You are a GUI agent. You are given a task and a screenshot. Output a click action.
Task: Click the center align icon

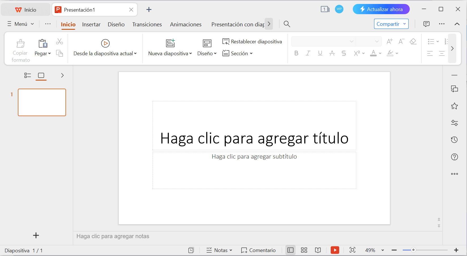tap(441, 53)
